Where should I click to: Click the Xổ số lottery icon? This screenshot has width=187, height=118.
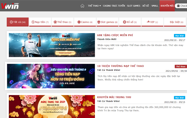coord(124,22)
